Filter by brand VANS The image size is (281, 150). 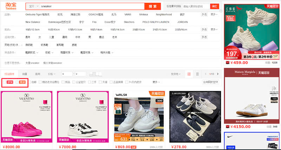(x=128, y=14)
